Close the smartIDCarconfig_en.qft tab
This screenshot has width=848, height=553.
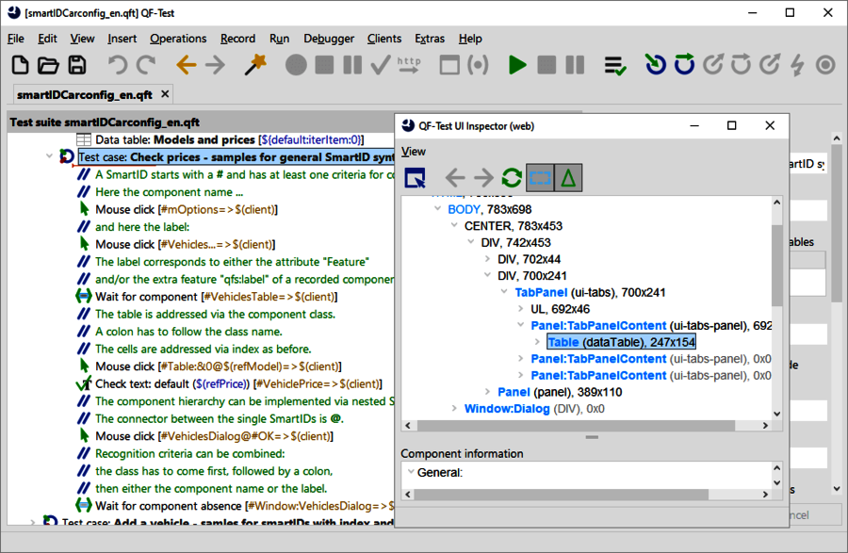165,94
